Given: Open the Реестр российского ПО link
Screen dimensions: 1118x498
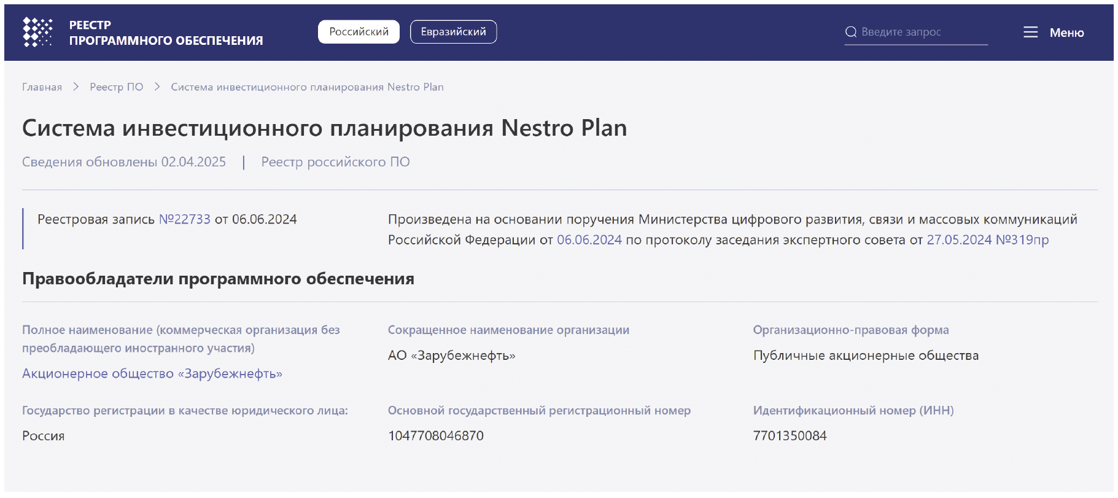Looking at the screenshot, I should (335, 162).
